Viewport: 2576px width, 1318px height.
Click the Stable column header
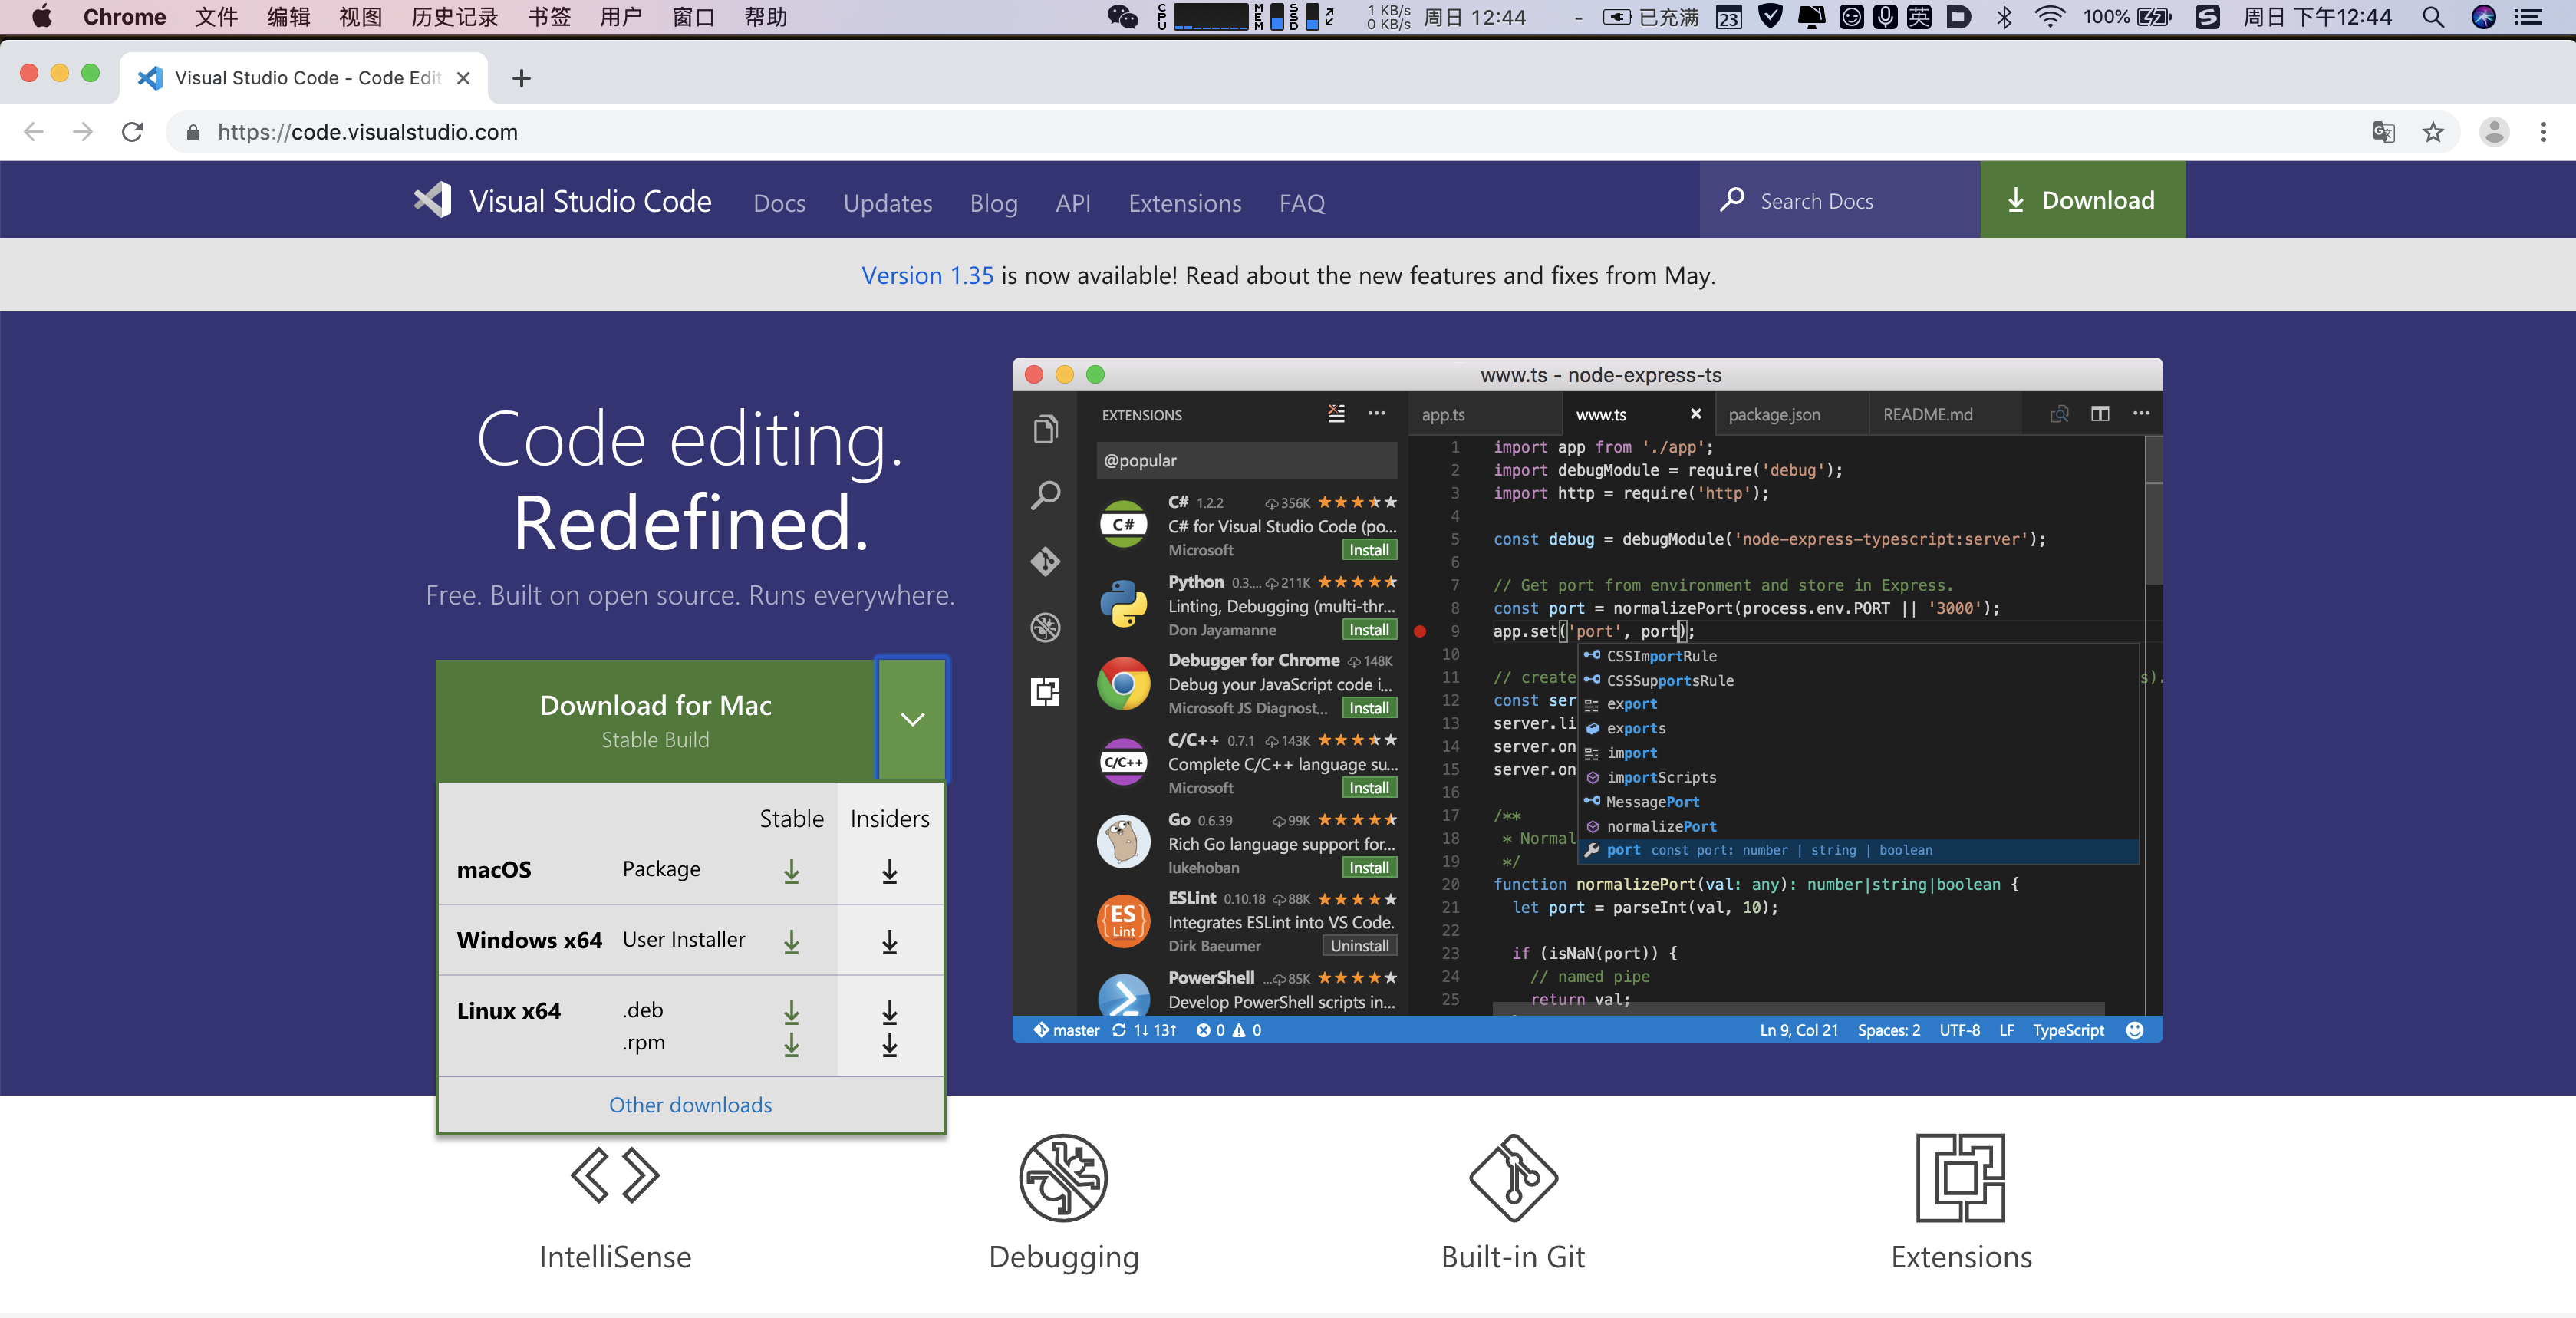[791, 819]
